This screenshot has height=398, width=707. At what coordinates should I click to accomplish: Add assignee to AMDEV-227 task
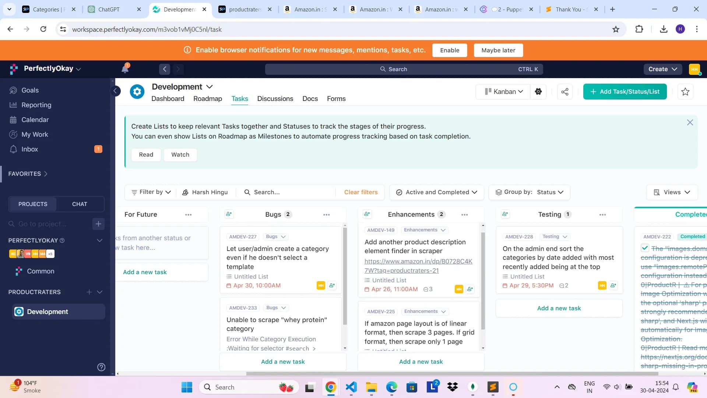point(332,286)
